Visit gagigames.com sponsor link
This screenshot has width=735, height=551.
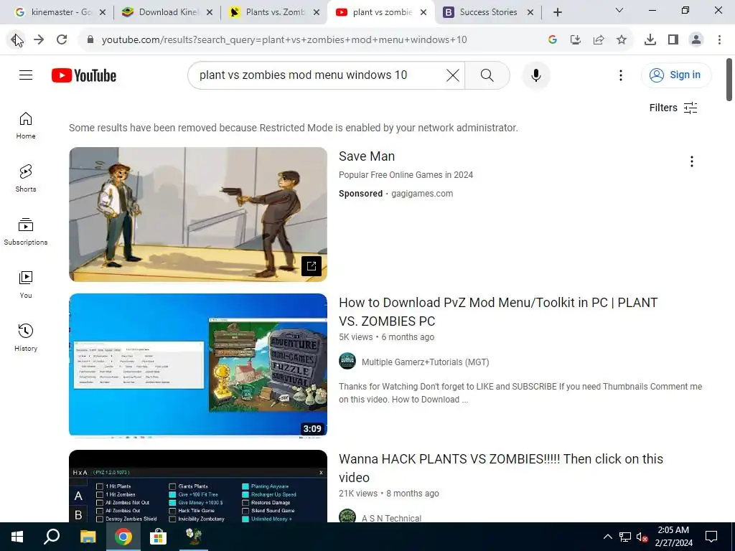click(422, 194)
